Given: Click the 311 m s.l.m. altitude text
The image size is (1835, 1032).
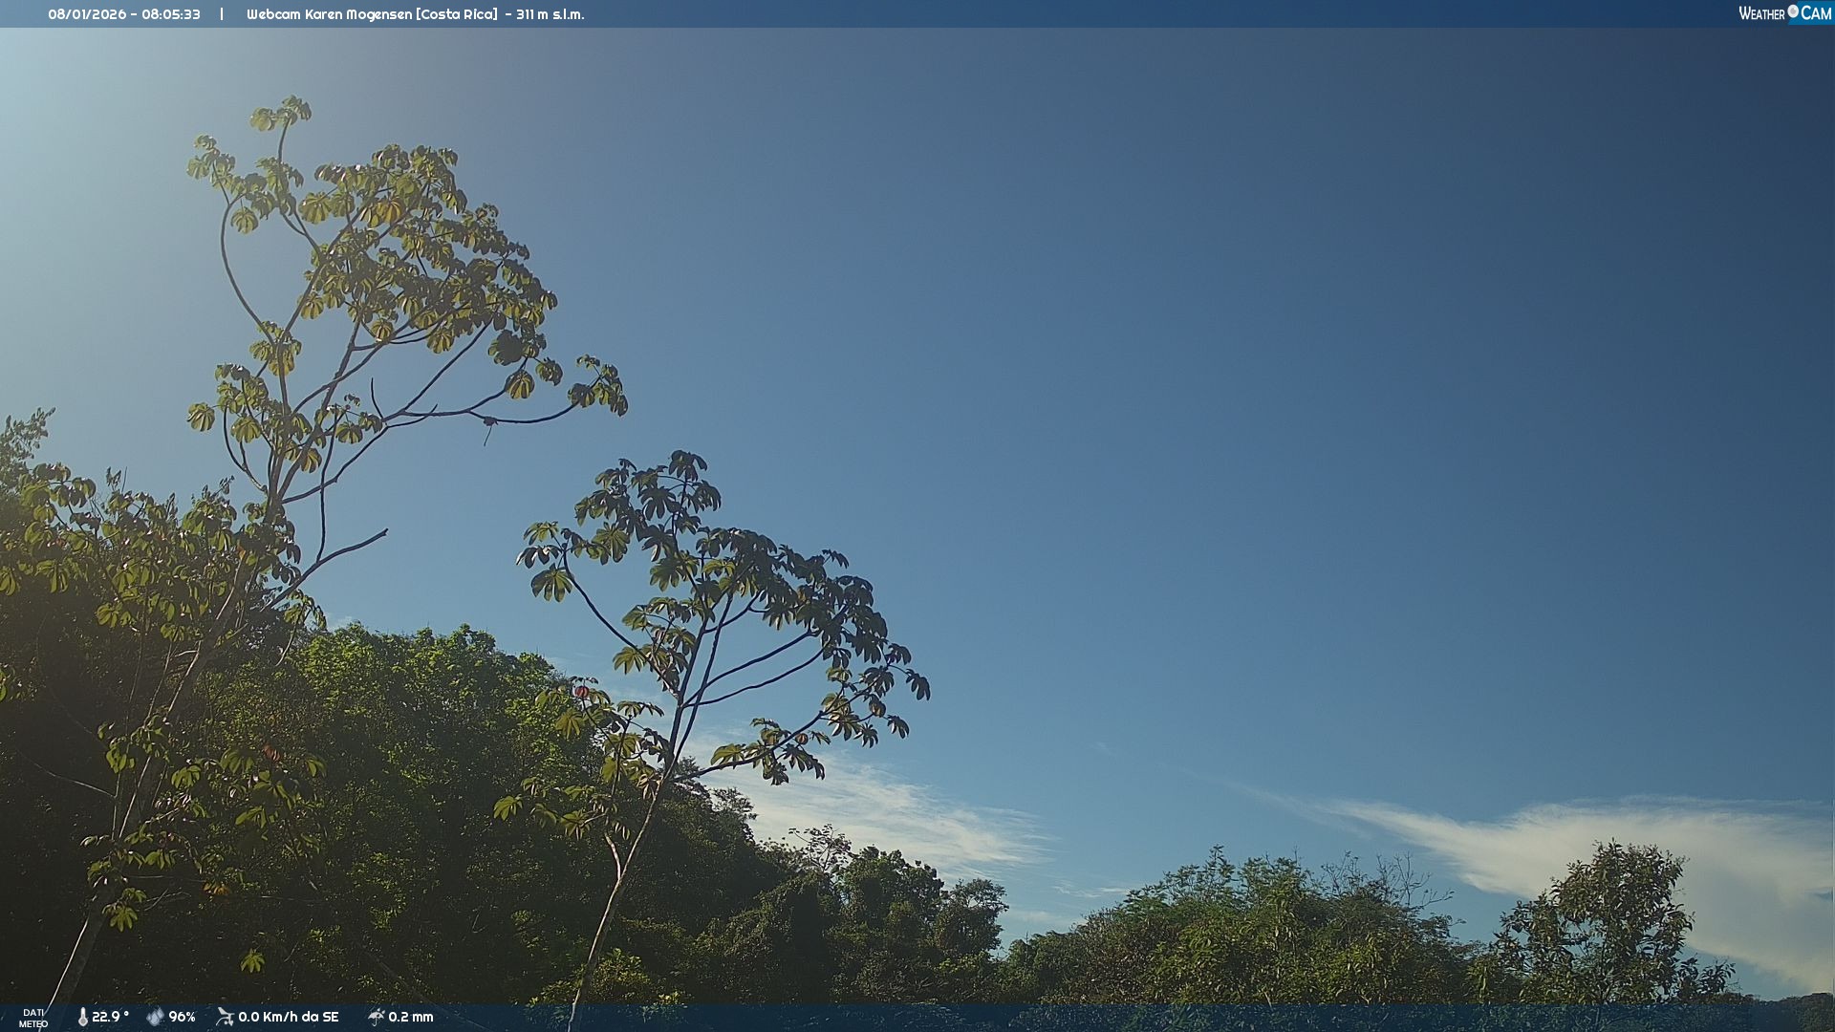Looking at the screenshot, I should [550, 14].
